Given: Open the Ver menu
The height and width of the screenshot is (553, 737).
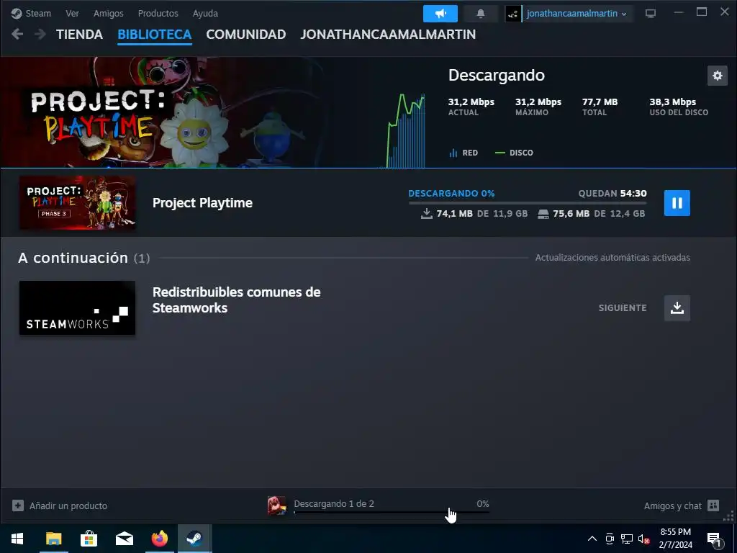Looking at the screenshot, I should tap(72, 13).
